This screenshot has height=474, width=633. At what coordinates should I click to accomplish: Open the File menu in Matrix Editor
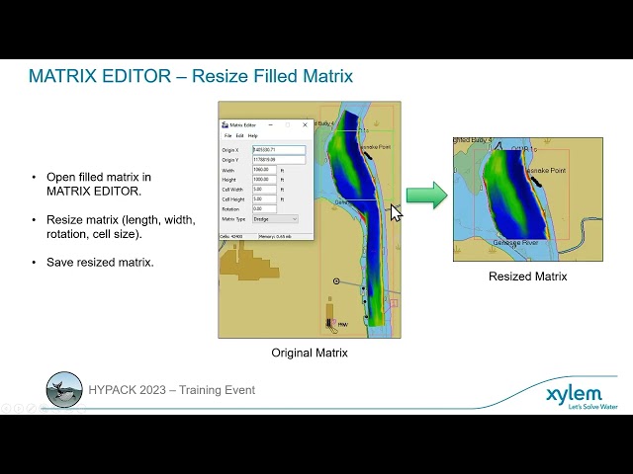point(227,136)
